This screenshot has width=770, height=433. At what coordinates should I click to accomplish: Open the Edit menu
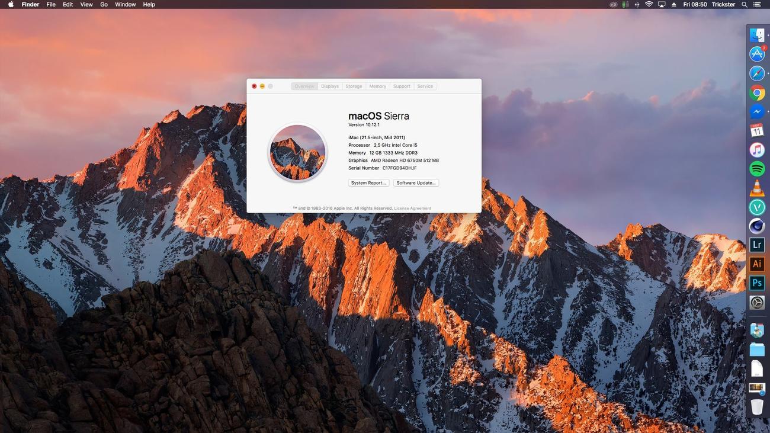pos(68,4)
